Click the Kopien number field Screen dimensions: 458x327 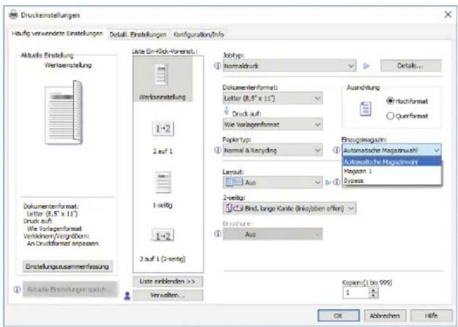tap(356, 293)
